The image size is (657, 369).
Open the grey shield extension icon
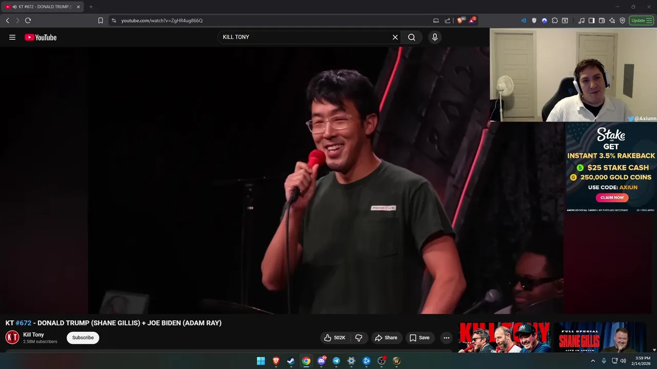coord(534,20)
